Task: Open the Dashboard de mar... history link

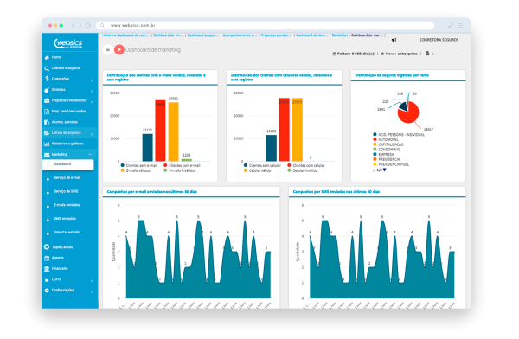Action: (367, 35)
